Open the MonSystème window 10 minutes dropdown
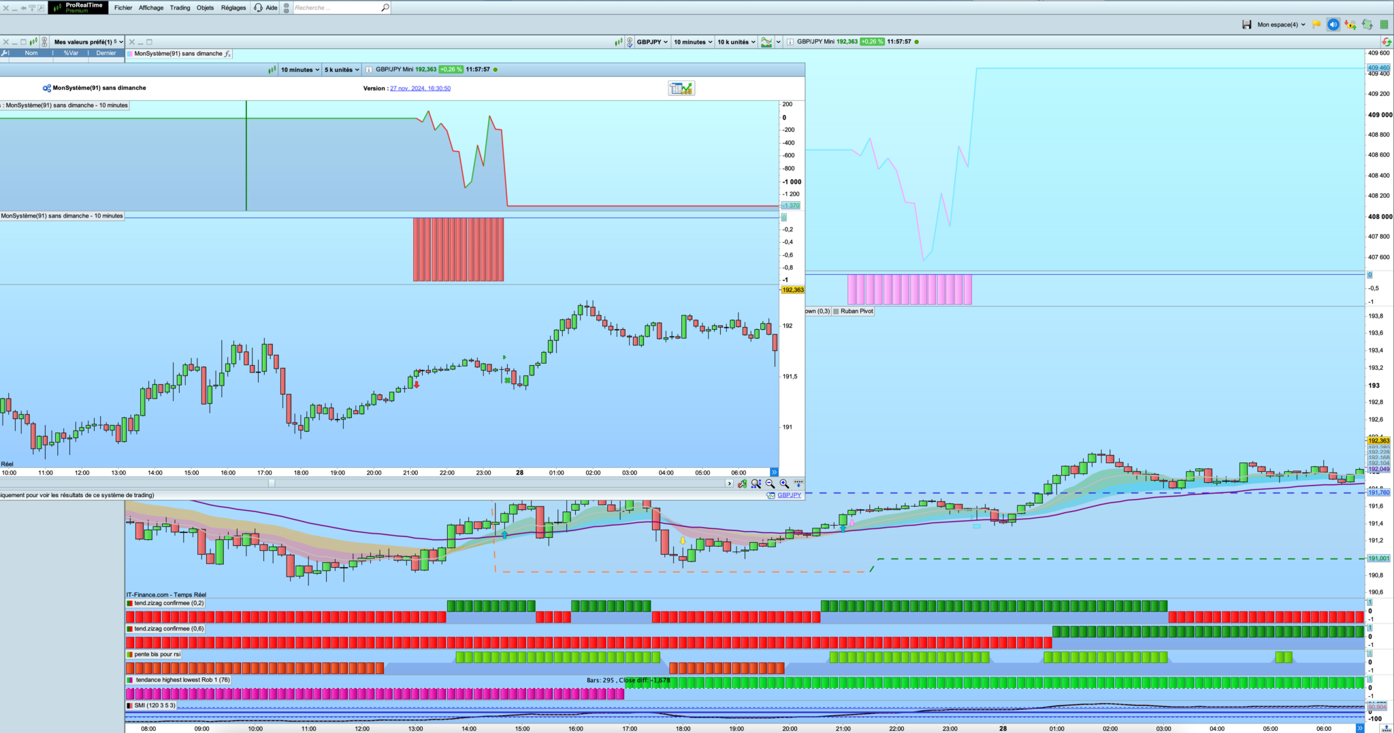This screenshot has width=1394, height=733. [x=300, y=69]
